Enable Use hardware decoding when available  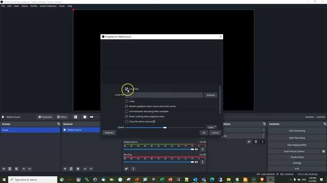(126, 111)
